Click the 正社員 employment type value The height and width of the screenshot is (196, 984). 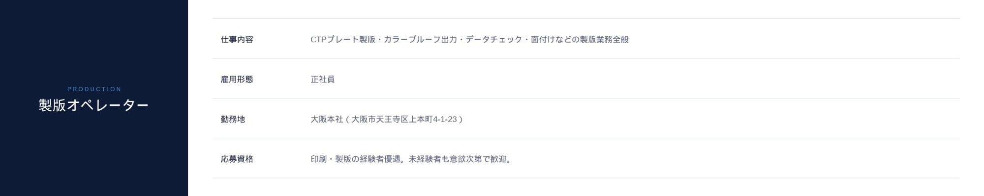point(322,79)
